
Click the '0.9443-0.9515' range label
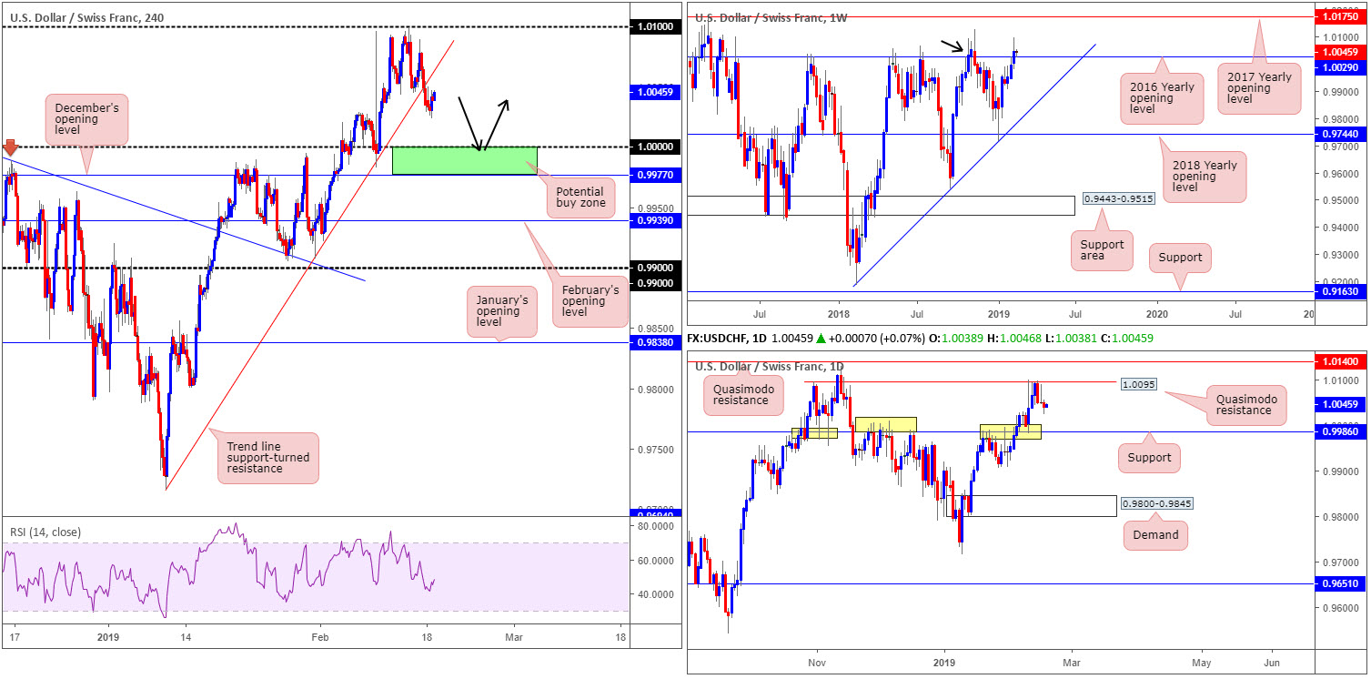tap(1118, 198)
